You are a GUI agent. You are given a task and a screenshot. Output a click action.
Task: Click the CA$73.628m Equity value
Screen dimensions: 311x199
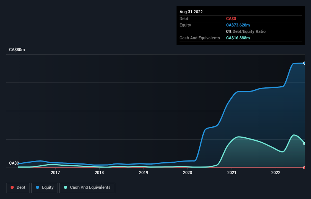point(238,25)
